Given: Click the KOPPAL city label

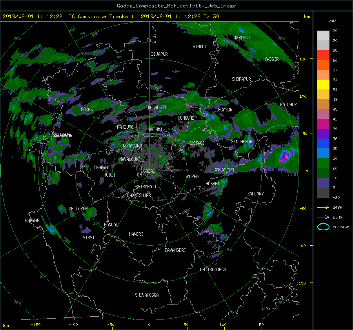Looking at the screenshot, I should tap(194, 177).
